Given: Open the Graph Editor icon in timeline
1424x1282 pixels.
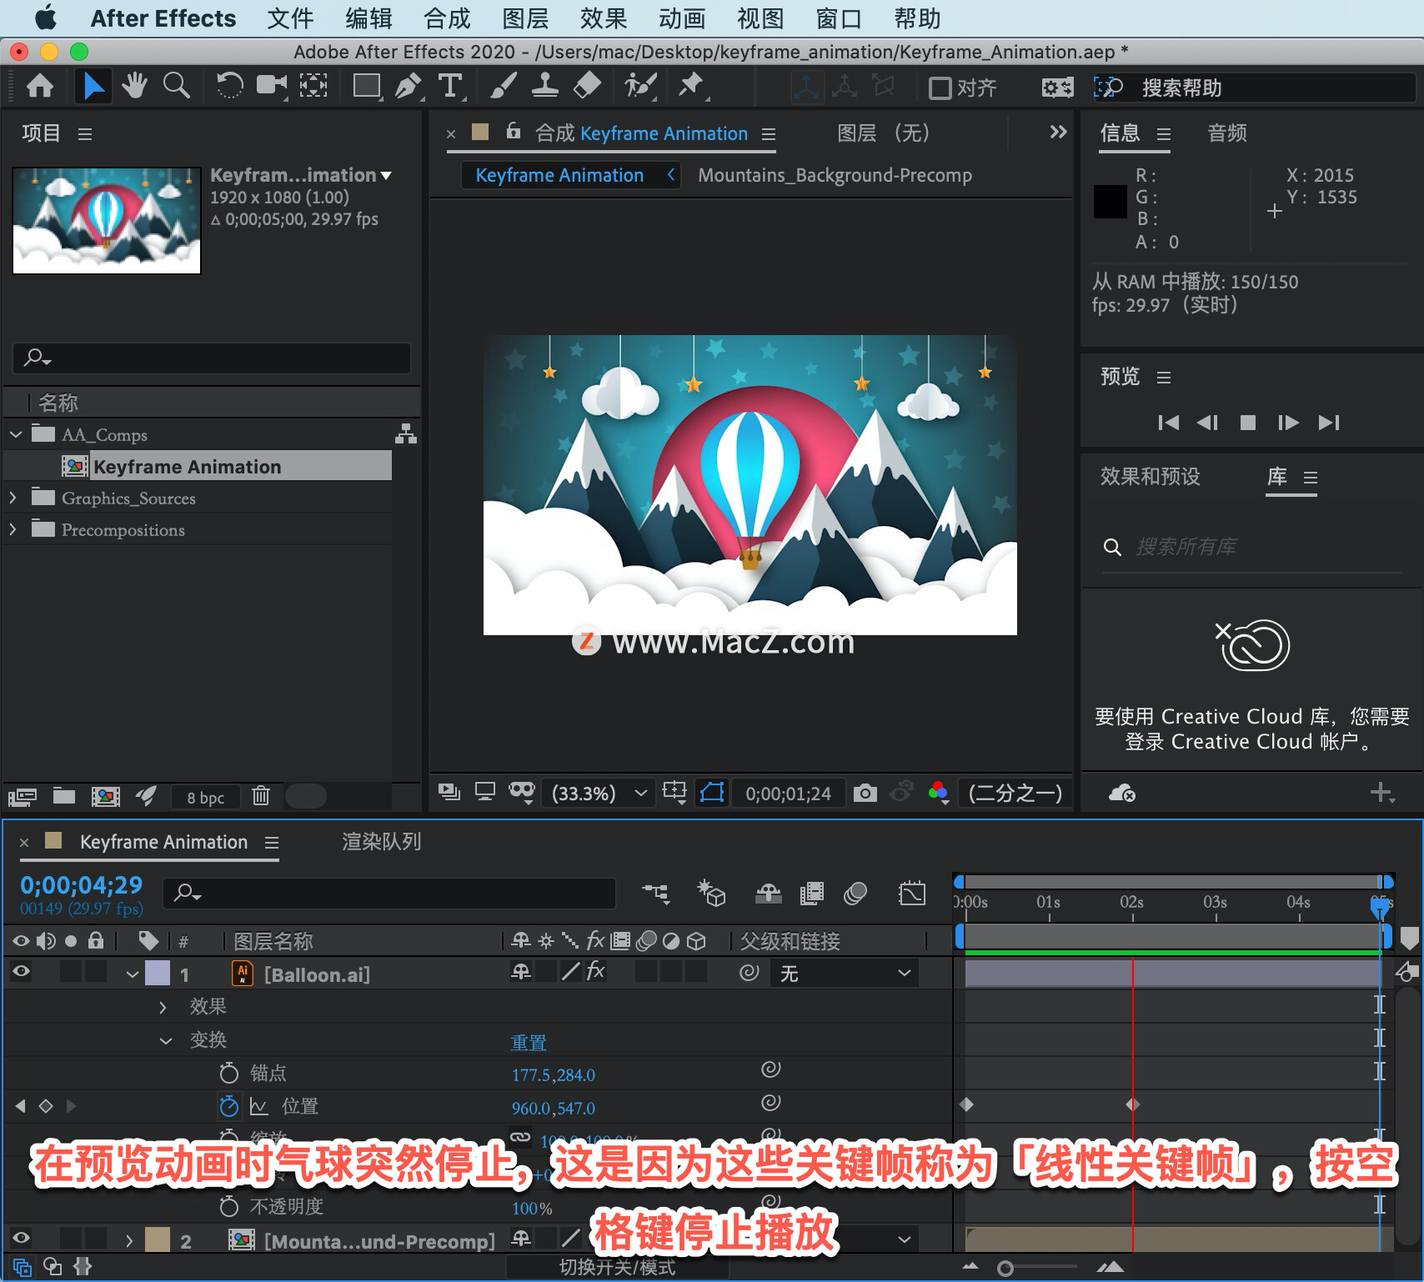Looking at the screenshot, I should point(912,894).
